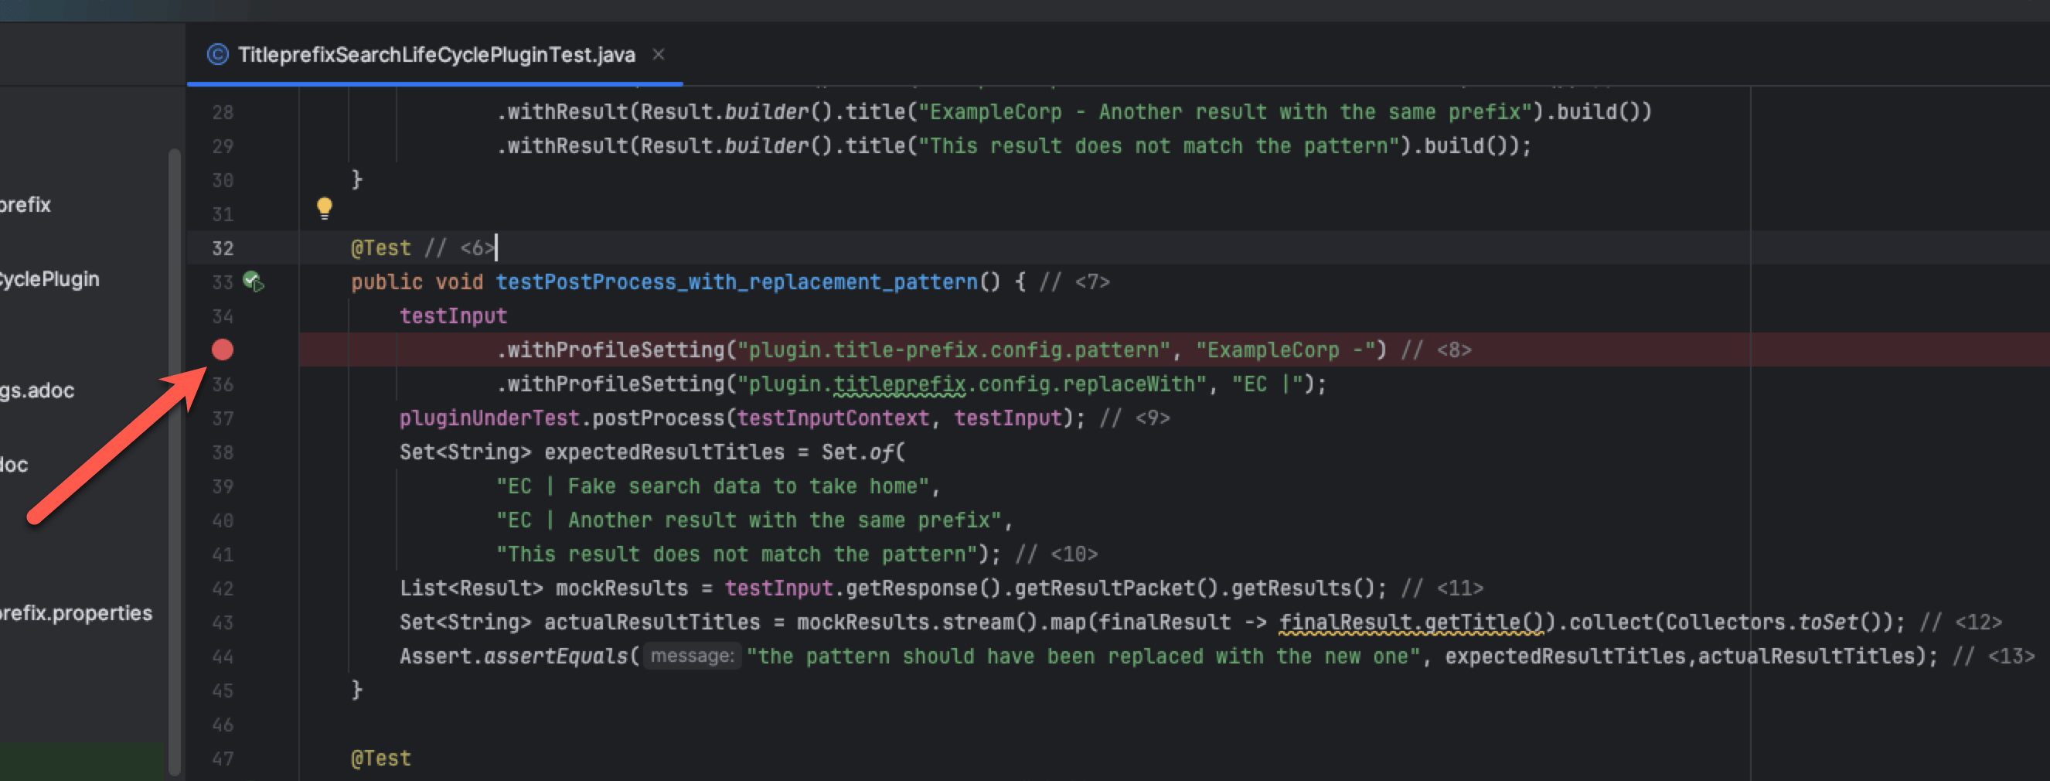Close the TitleprefixSearchLifeCyclePluginTest.java tab

[x=659, y=54]
